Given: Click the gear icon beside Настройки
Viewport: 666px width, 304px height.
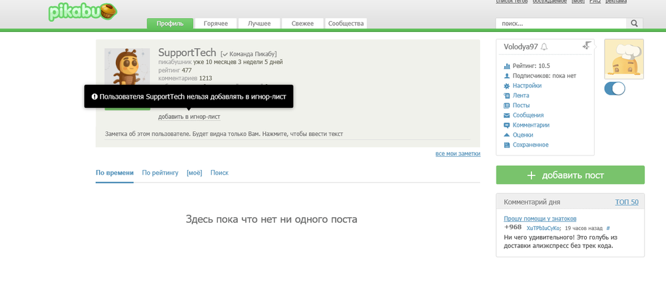Looking at the screenshot, I should (506, 85).
